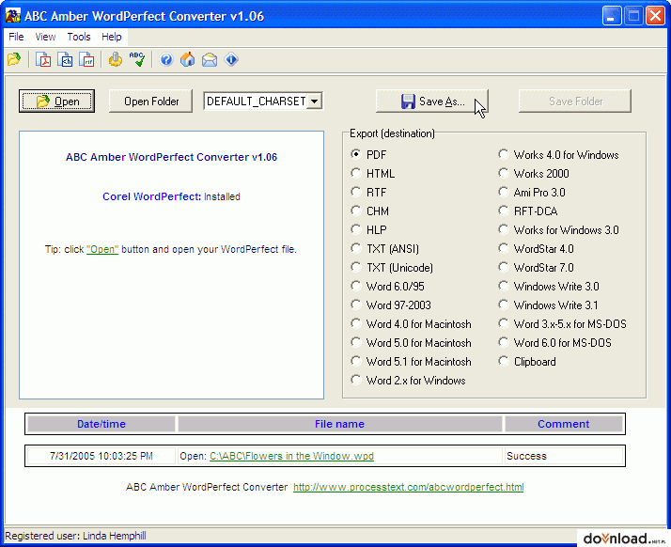671x547 pixels.
Task: Select Word 3.x-5.x for MS-DOS option
Action: (x=562, y=324)
